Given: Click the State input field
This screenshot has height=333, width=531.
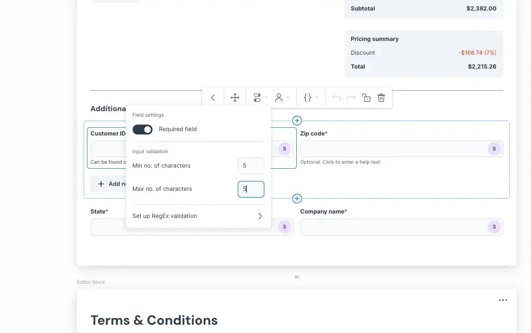Looking at the screenshot, I should [192, 227].
